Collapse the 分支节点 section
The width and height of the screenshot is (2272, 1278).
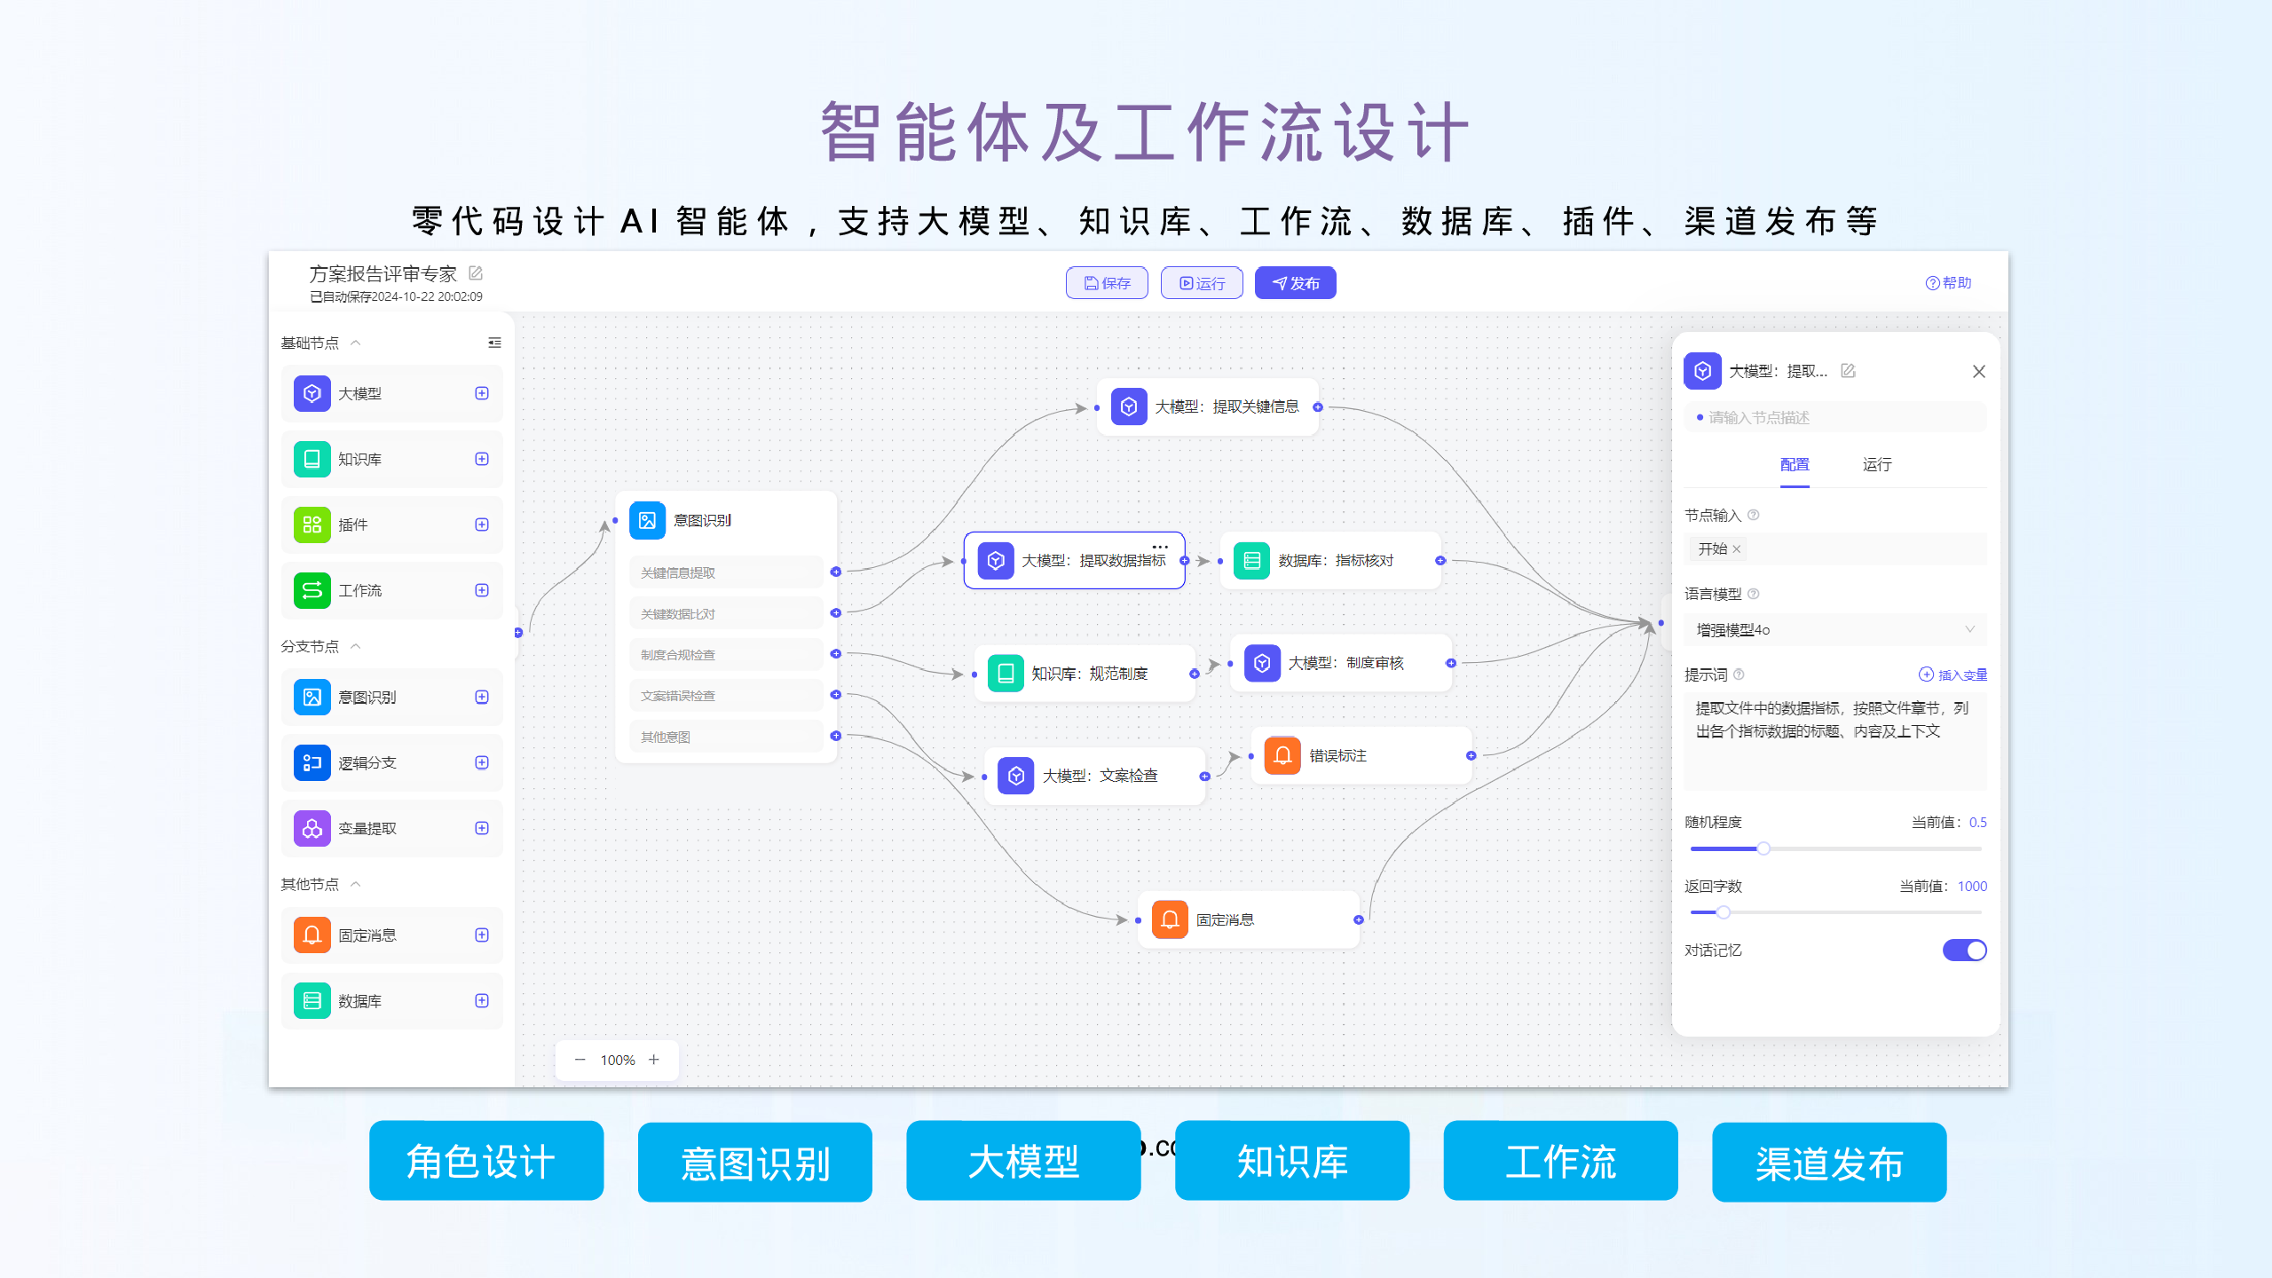(356, 646)
